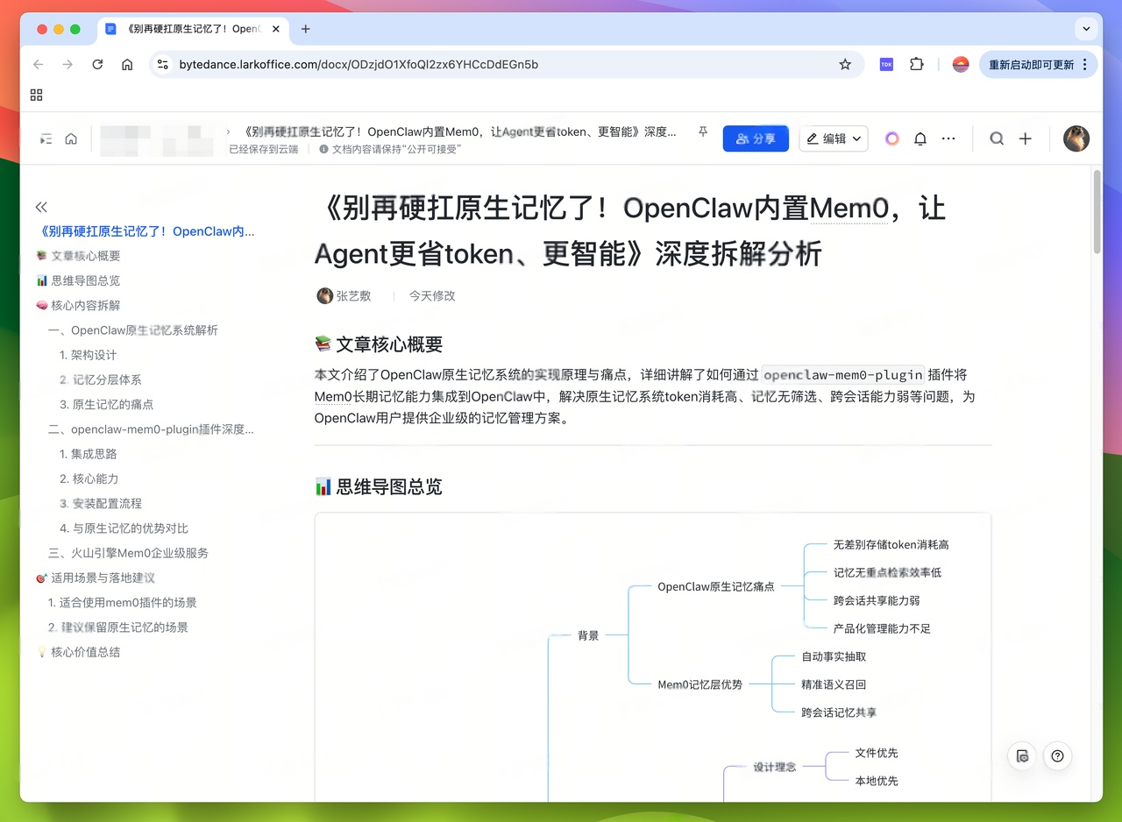Reload the page with the refresh icon
Screen dimensions: 1122x822
(97, 64)
